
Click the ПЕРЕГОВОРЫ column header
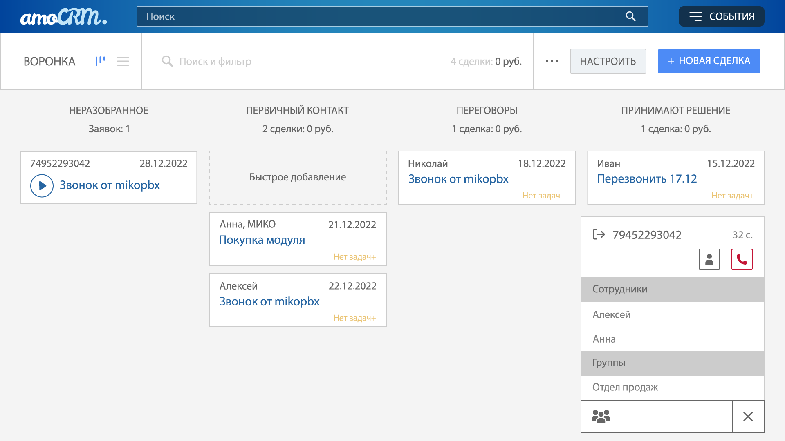coord(487,110)
